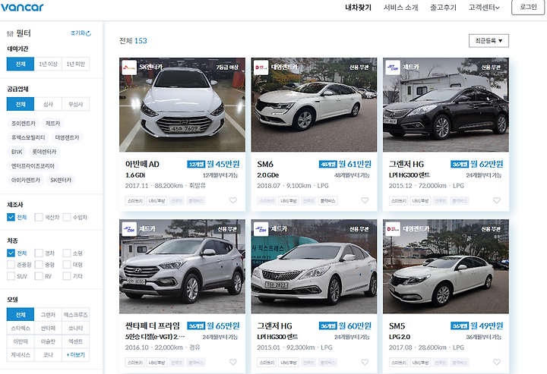Select 1년 미만 rental period tab
Viewport: 547px width, 374px height.
76,64
